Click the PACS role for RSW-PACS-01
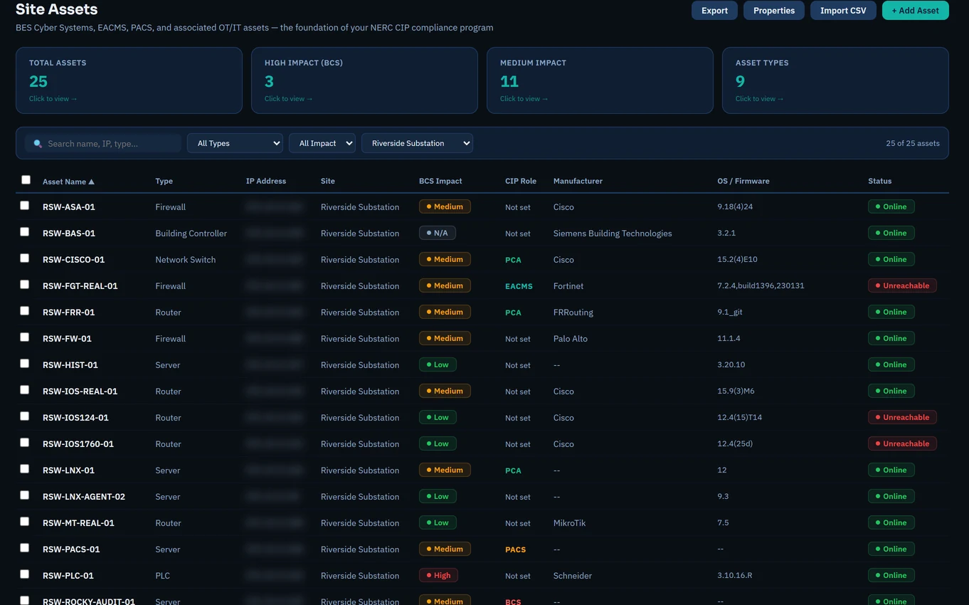Image resolution: width=969 pixels, height=605 pixels. click(x=515, y=549)
